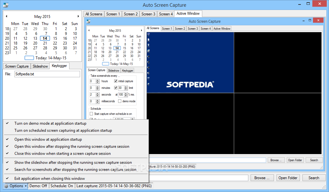Click the 'May 2015' calendar header
The height and width of the screenshot is (192, 329).
(42, 16)
